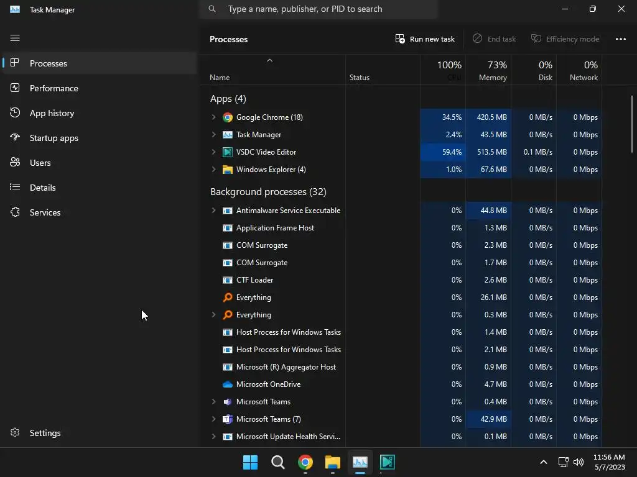
Task: Expand the Windows Explorer (4) group
Action: 214,170
